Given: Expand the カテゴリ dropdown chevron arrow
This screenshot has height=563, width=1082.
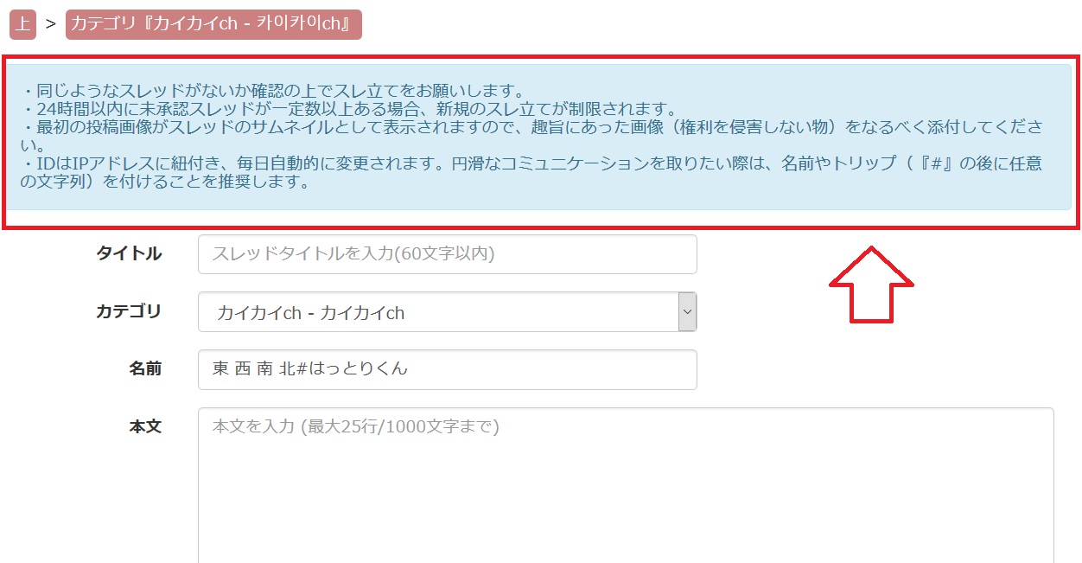Looking at the screenshot, I should click(x=687, y=311).
